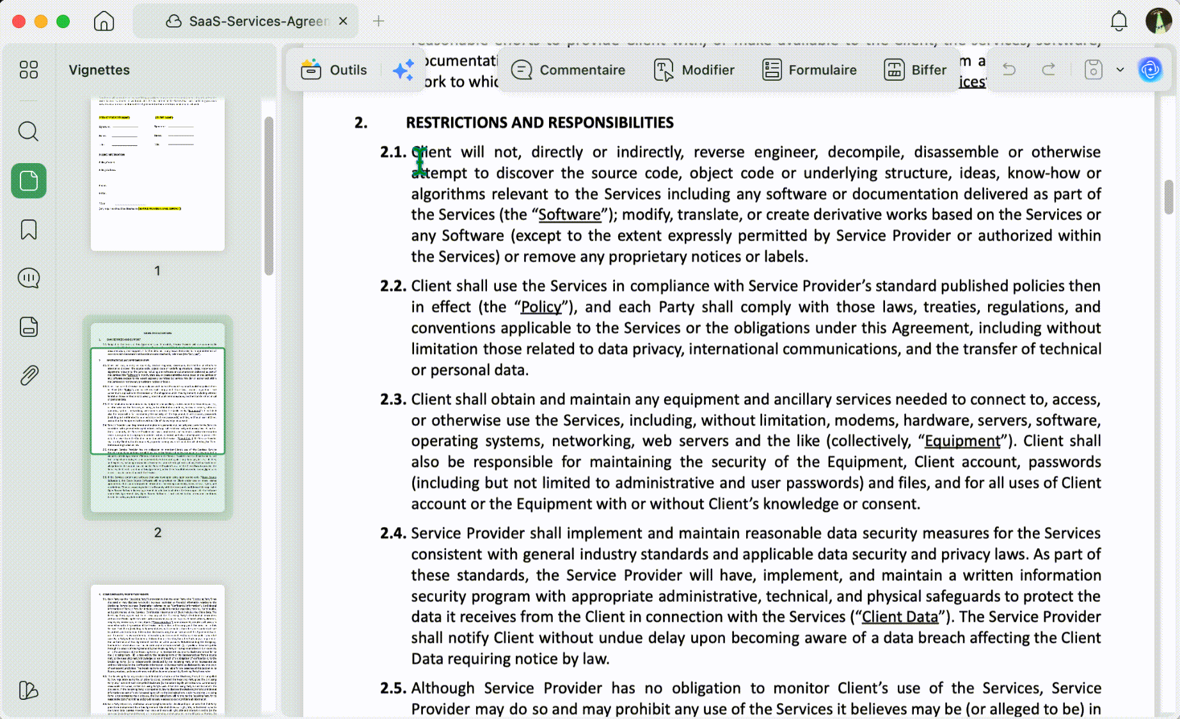Open the signature pen icon at sidebar bottom
Image resolution: width=1180 pixels, height=719 pixels.
pyautogui.click(x=29, y=691)
